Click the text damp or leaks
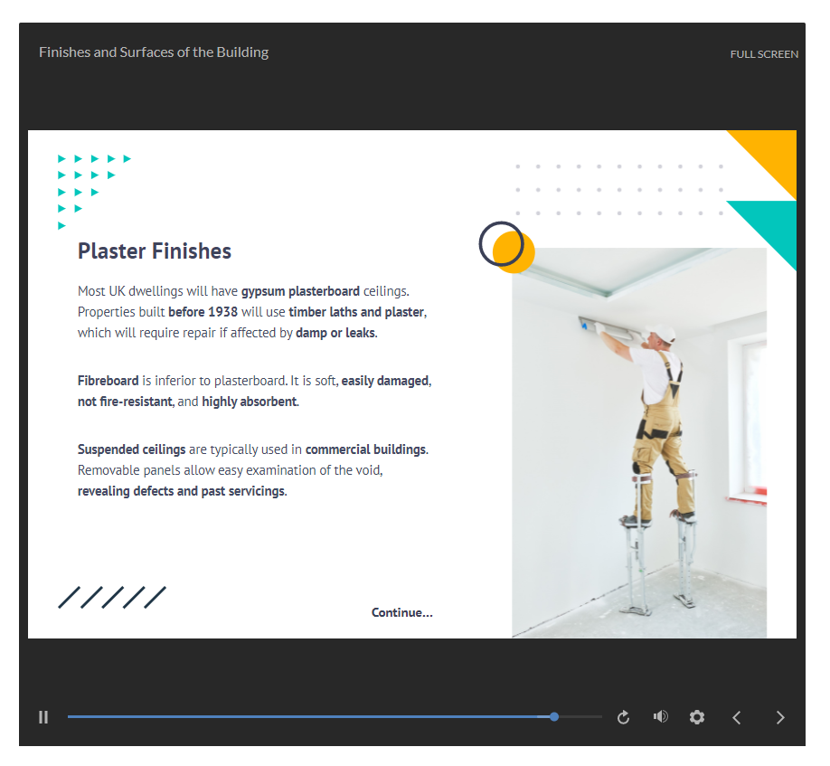 pos(335,333)
